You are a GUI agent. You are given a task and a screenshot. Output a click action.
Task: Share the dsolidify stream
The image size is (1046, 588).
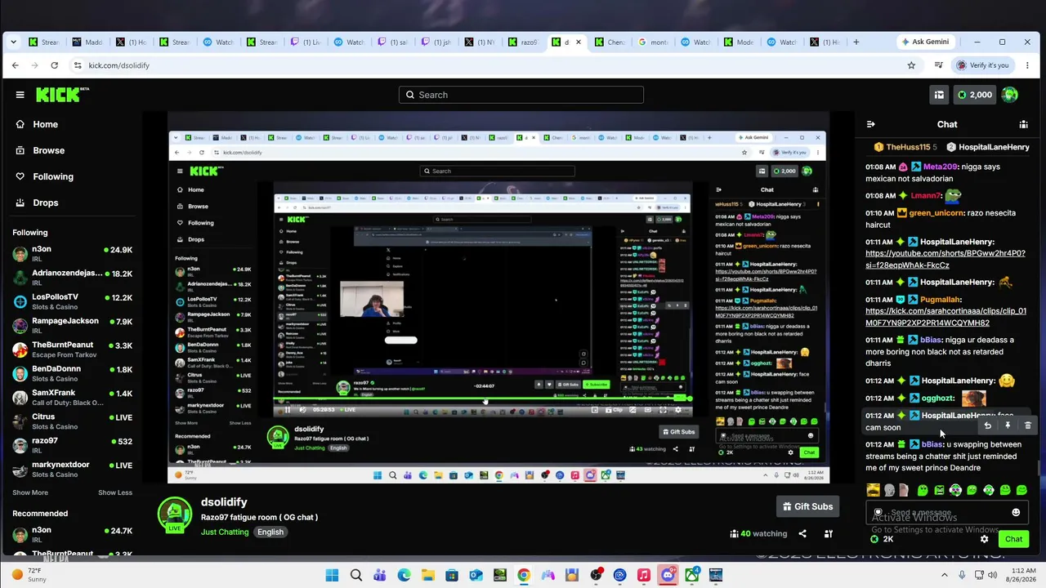(802, 533)
